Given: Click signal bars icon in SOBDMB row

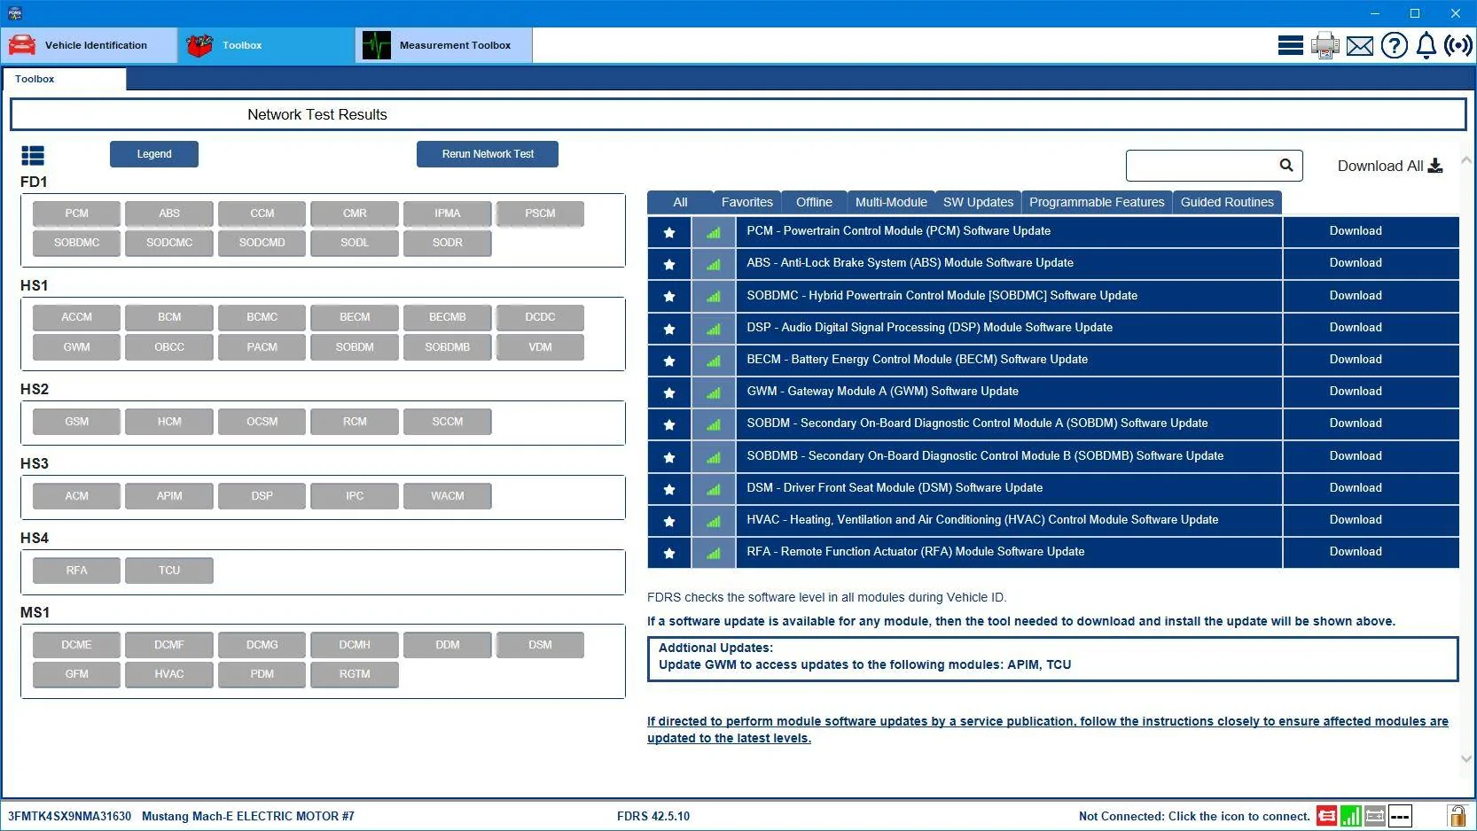Looking at the screenshot, I should [714, 457].
